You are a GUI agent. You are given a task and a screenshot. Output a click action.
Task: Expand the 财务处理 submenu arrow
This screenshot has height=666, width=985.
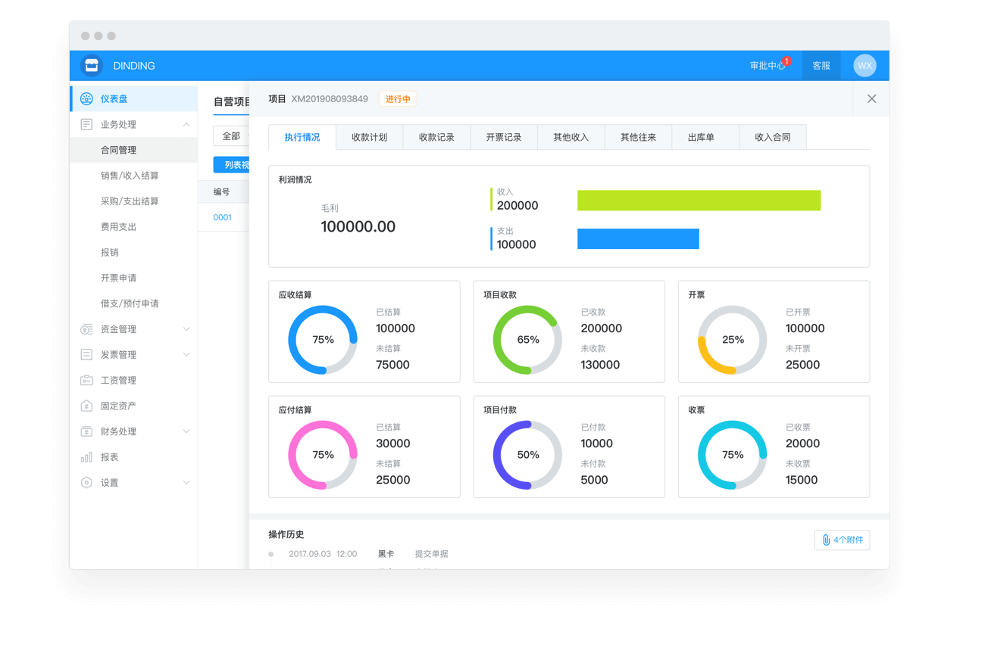(x=186, y=431)
